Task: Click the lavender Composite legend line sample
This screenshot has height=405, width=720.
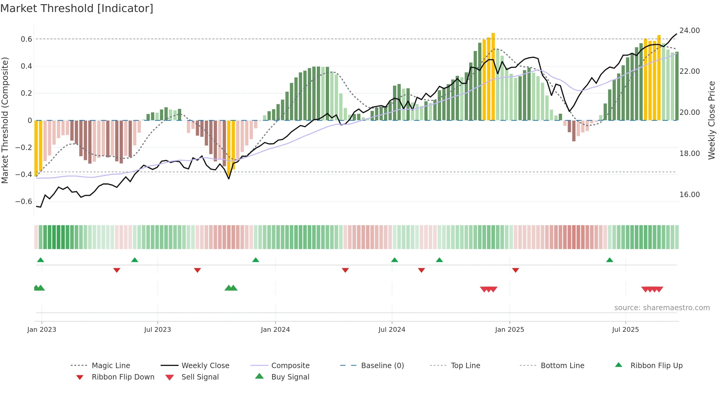Action: tap(259, 365)
